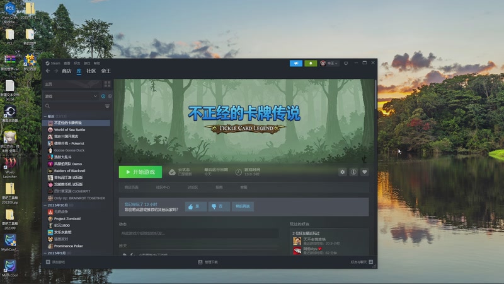Screen dimensions: 504x284
Task: Click the add game plus icon
Action: [x=49, y=262]
